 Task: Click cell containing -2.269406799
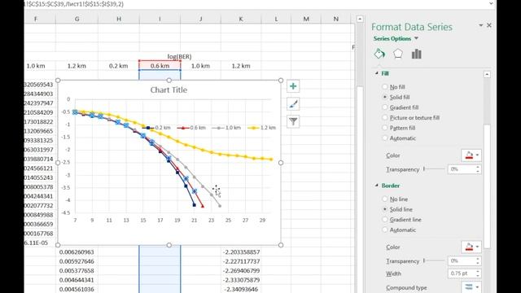(x=241, y=271)
